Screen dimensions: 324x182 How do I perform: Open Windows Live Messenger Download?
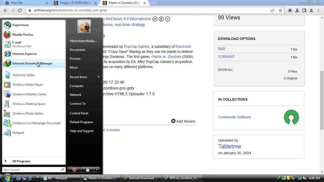[34, 123]
